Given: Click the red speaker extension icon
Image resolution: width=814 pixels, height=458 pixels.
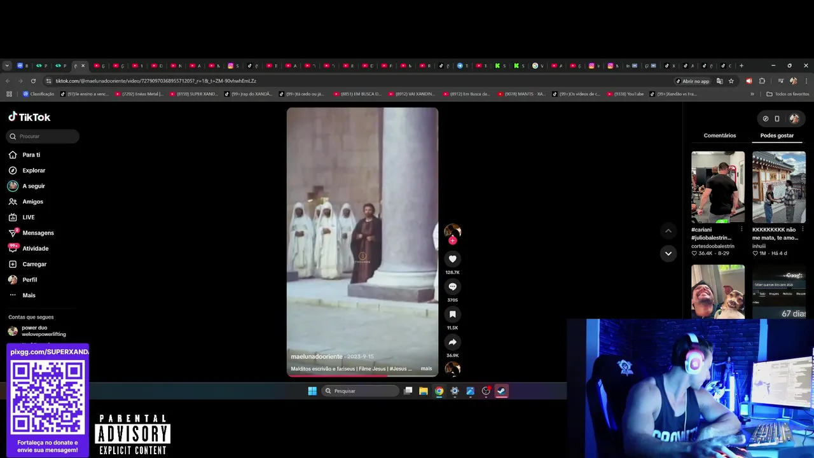Looking at the screenshot, I should coord(748,81).
